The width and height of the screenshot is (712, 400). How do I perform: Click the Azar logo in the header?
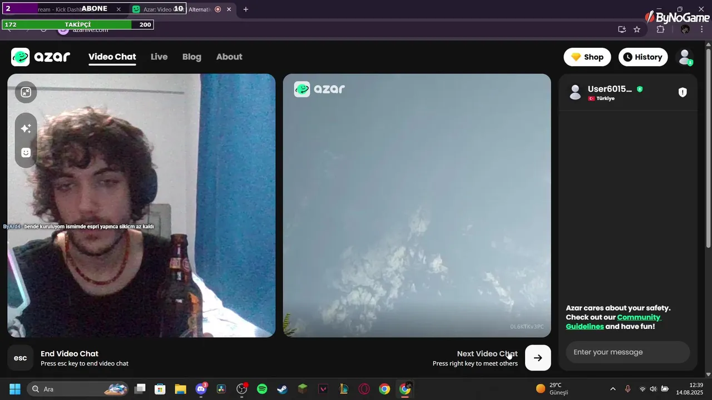(x=41, y=57)
